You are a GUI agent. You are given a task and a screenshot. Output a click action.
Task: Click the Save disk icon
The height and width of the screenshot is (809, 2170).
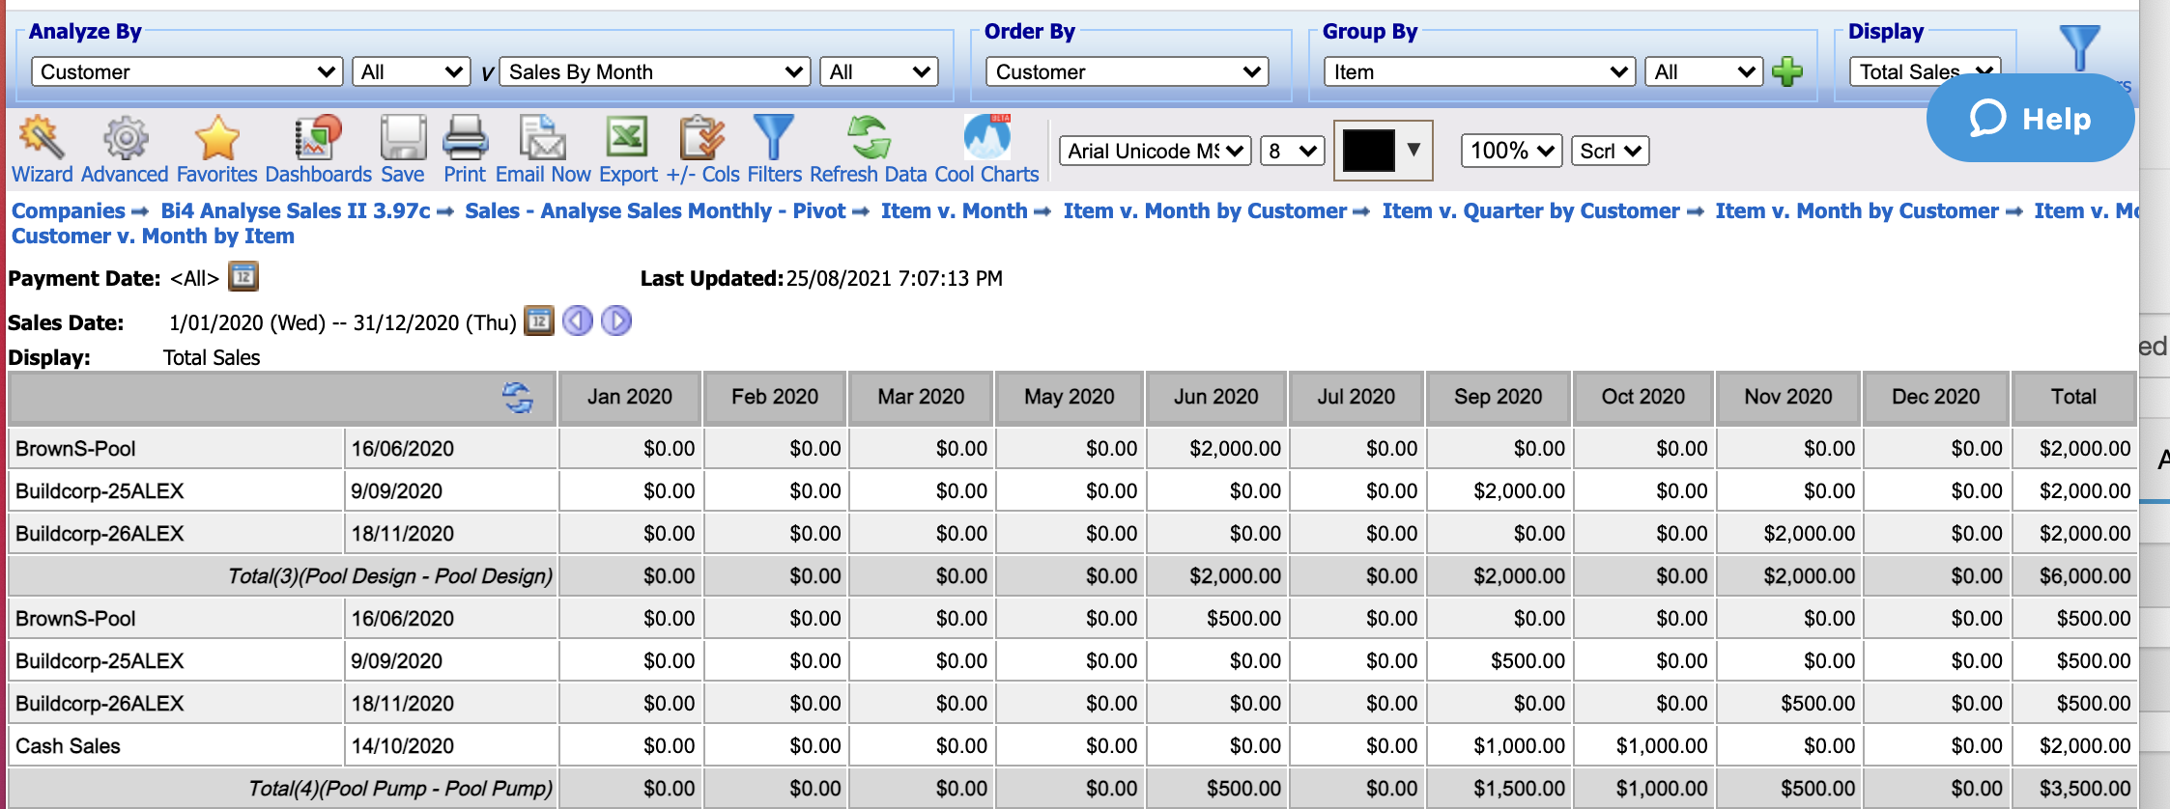pyautogui.click(x=403, y=150)
